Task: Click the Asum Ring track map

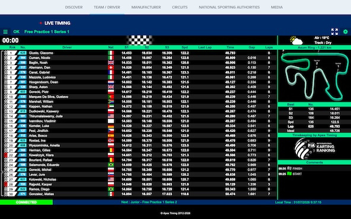Action: coord(314,76)
